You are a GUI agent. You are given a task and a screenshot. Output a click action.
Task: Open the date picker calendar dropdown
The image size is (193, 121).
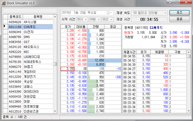pyautogui.click(x=109, y=13)
